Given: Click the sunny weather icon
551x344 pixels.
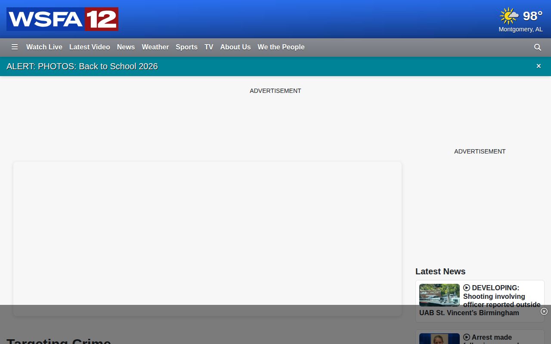Looking at the screenshot, I should tap(509, 16).
